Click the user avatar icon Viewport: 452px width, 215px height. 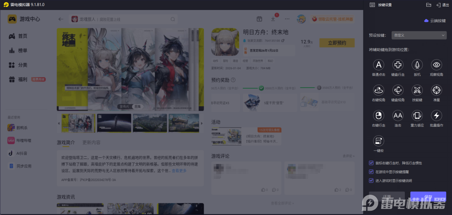click(x=301, y=19)
